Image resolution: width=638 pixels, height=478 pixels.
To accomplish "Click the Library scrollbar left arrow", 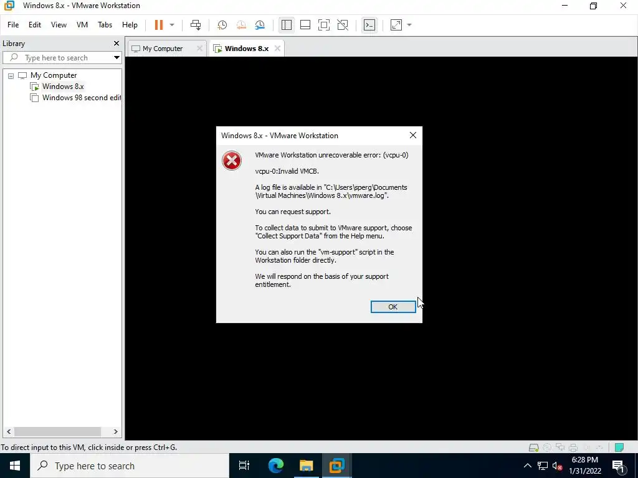I will 9,432.
